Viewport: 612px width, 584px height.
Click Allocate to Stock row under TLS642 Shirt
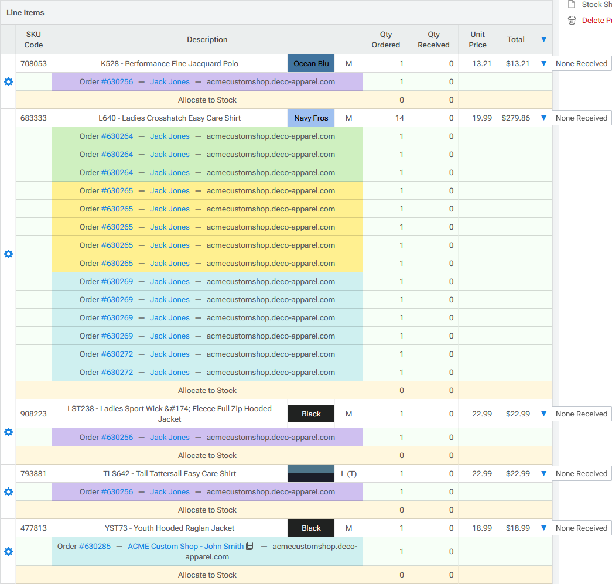pyautogui.click(x=207, y=510)
